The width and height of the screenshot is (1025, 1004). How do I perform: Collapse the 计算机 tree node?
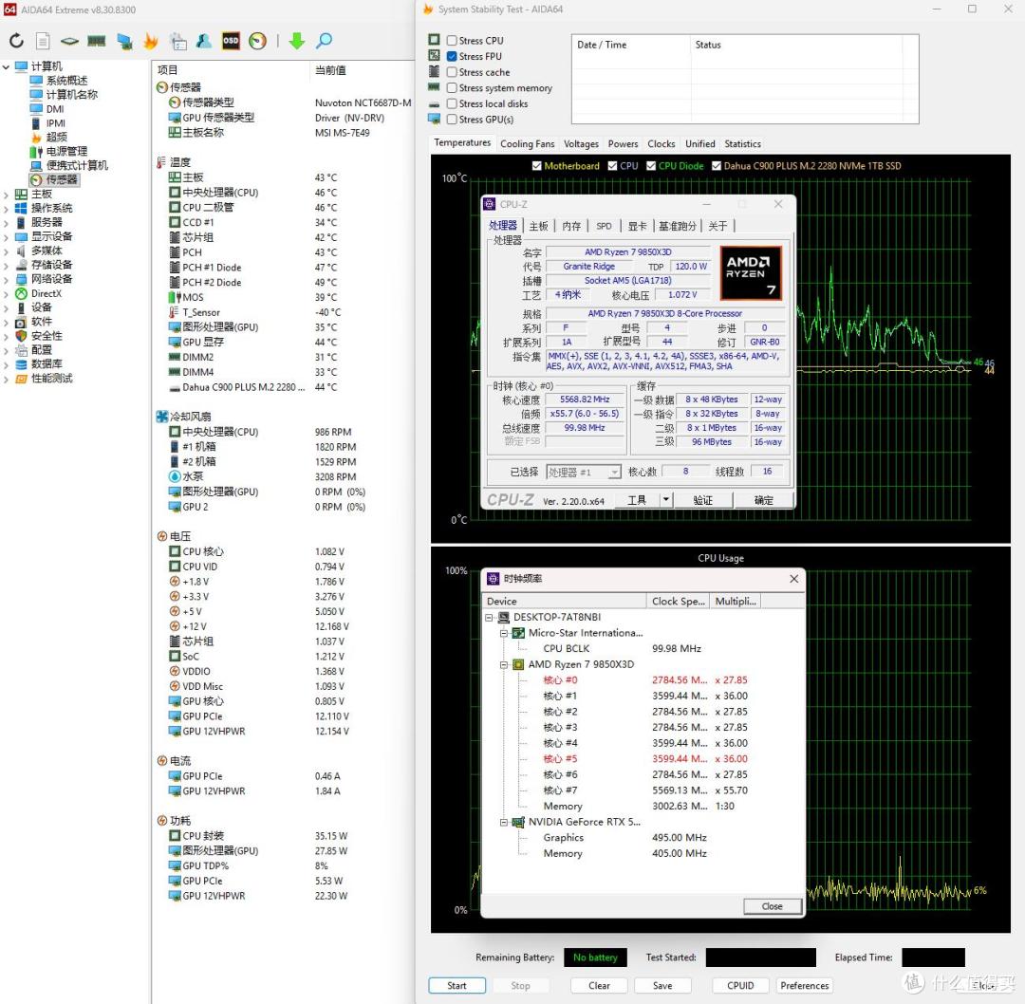(6, 66)
